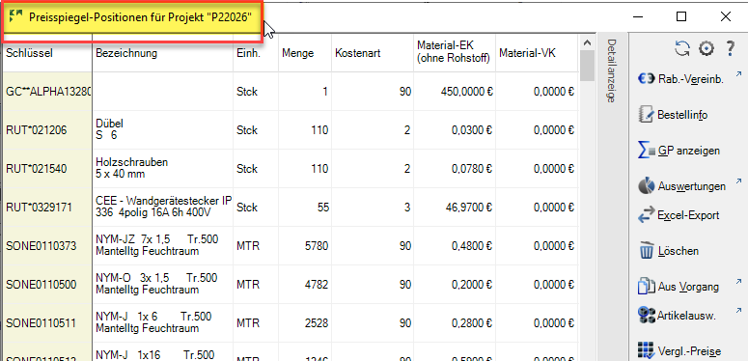Expand the Aus Vorgang submenu arrow

[739, 281]
